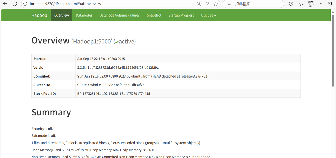Switch to the Datanodes tab
The image size is (336, 158).
[x=84, y=15]
